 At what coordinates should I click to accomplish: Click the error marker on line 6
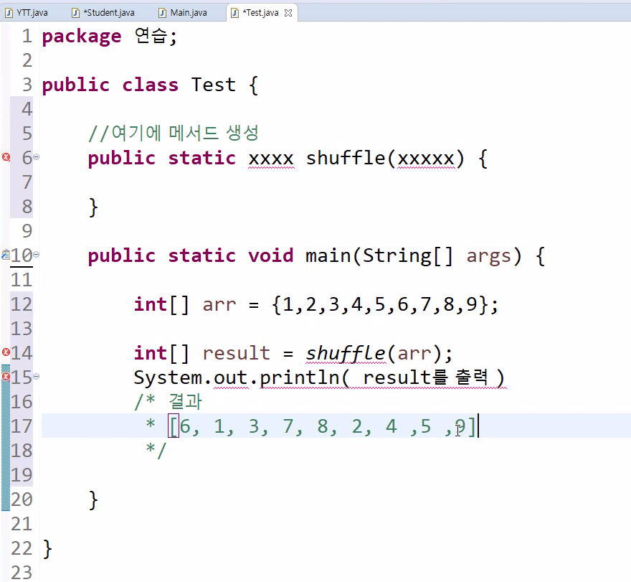6,157
